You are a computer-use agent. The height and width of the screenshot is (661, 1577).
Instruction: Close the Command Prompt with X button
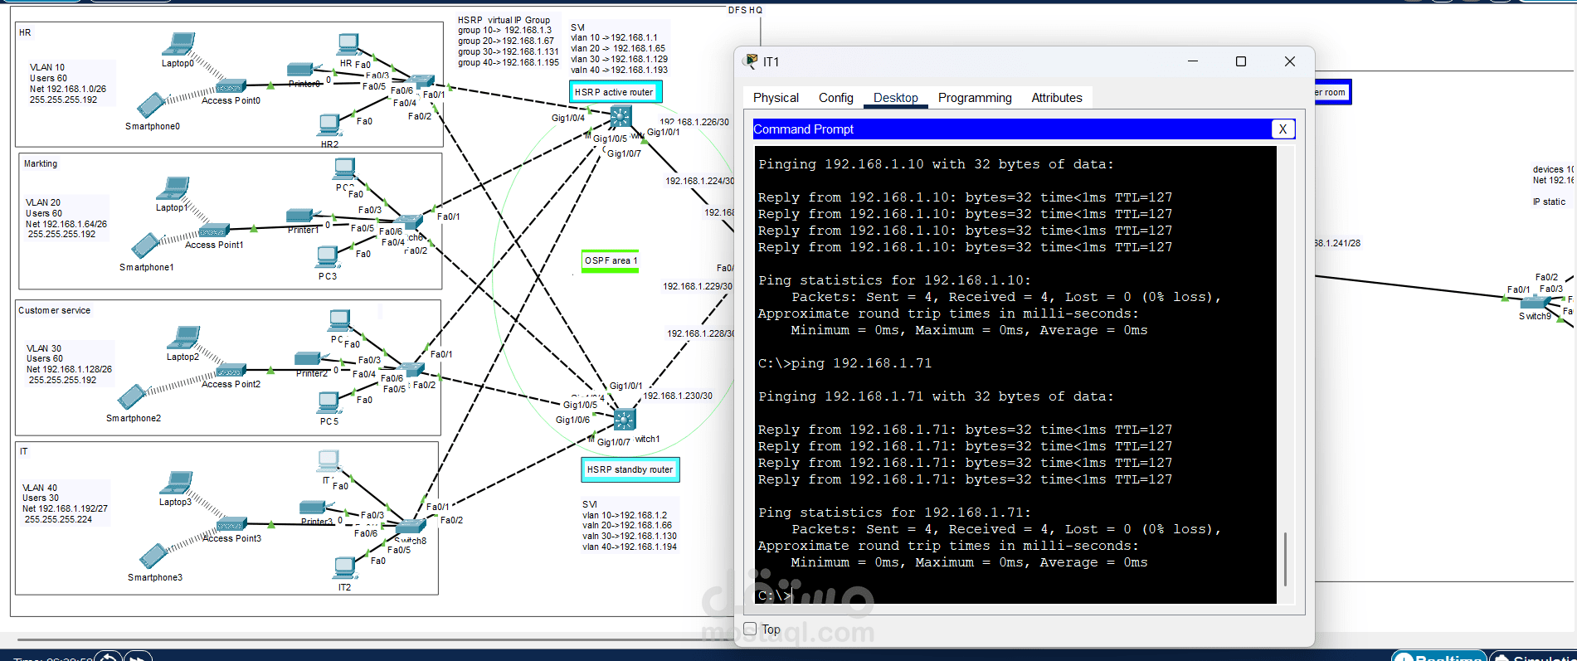coord(1283,129)
